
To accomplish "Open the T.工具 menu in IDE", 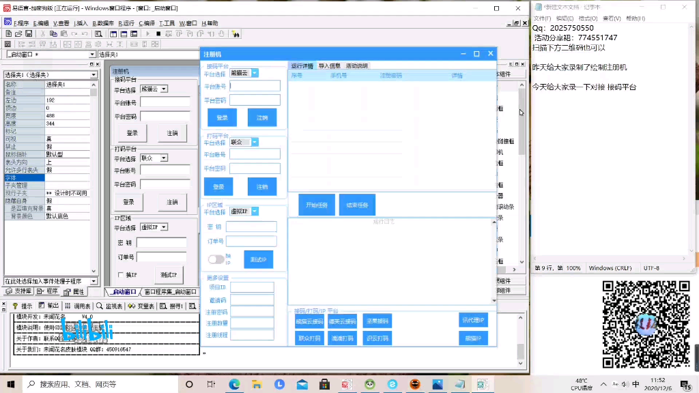I will coord(167,23).
